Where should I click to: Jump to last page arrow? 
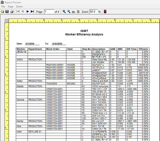(x=32, y=12)
